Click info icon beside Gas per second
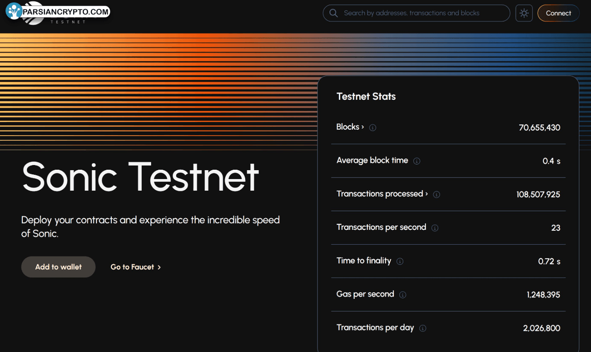Screen dimensions: 591x352 [403, 295]
